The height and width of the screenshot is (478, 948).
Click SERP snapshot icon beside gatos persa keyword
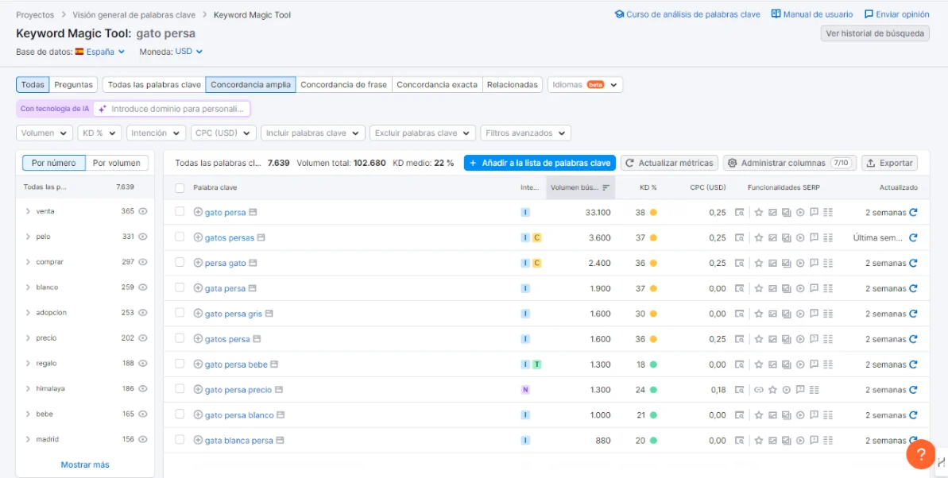pos(257,340)
